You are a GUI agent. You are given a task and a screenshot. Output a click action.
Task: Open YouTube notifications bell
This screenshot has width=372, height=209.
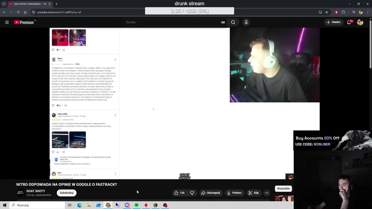349,22
